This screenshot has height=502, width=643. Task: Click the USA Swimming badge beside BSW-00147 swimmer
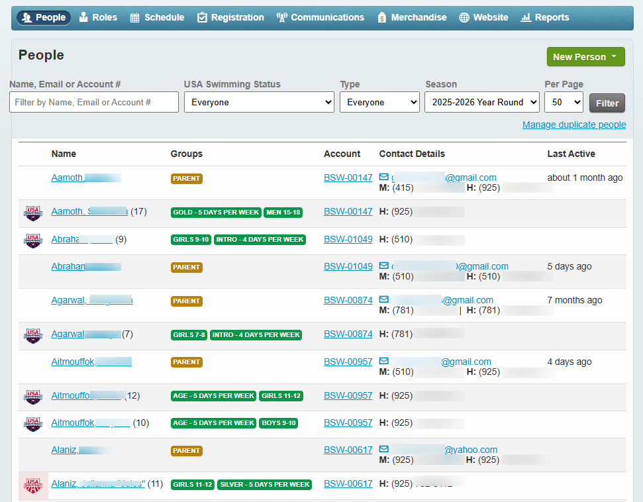pos(32,213)
